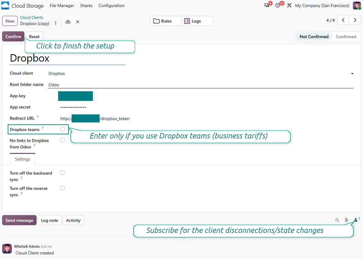Open the Cloud Storage app logo
This screenshot has width=363, height=259.
(x=5, y=5)
